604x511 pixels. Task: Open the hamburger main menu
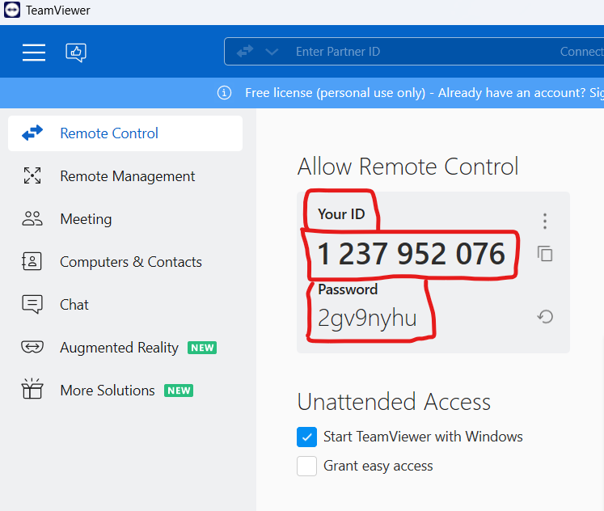click(34, 52)
